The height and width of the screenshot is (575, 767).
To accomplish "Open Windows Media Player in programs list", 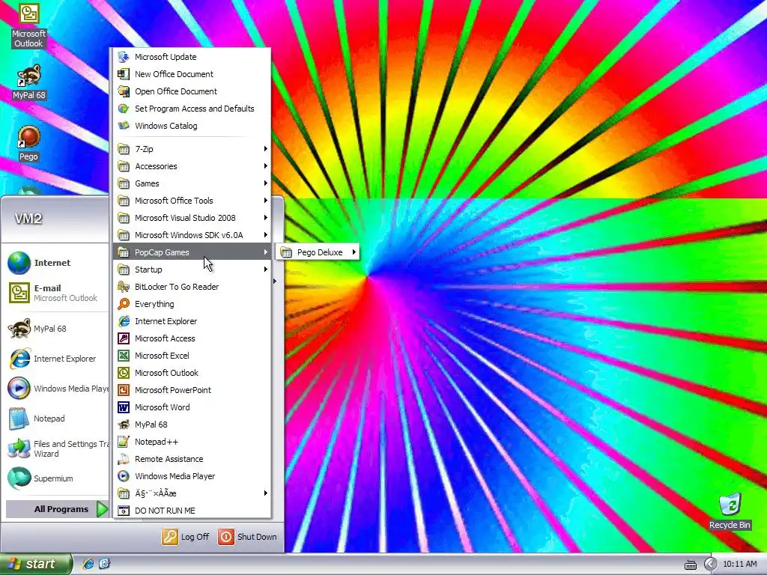I will (191, 476).
